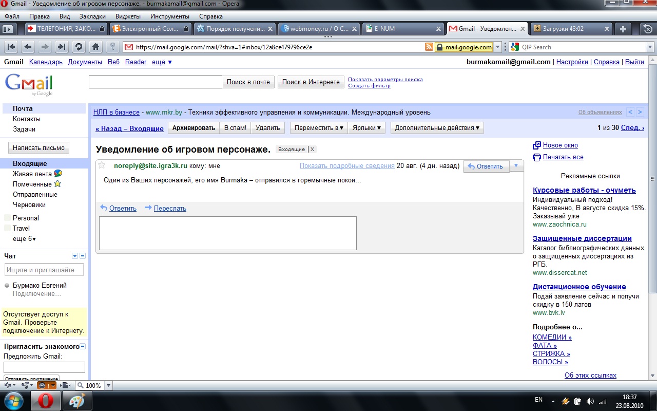Click the QIP Search input field
The height and width of the screenshot is (411, 657).
click(x=583, y=47)
